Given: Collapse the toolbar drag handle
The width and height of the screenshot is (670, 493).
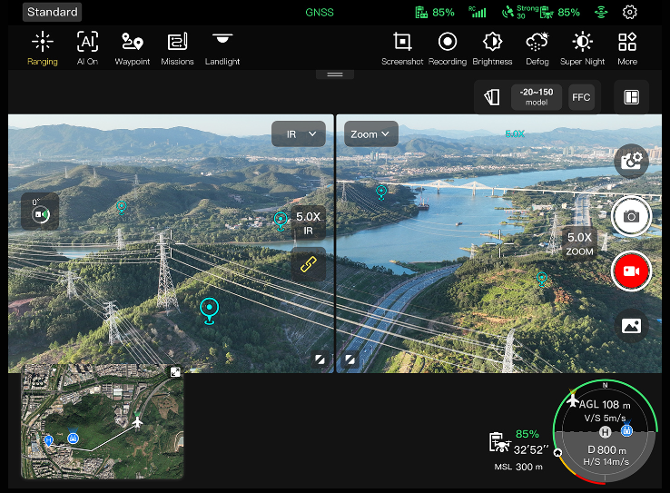Looking at the screenshot, I should pyautogui.click(x=335, y=74).
